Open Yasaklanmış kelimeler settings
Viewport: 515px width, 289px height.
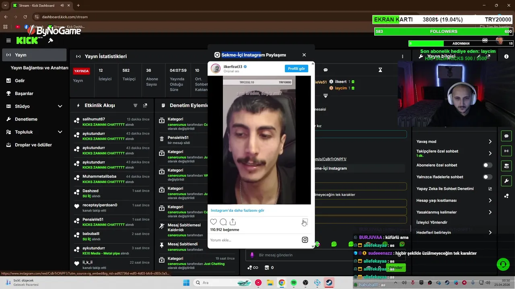coord(454,212)
